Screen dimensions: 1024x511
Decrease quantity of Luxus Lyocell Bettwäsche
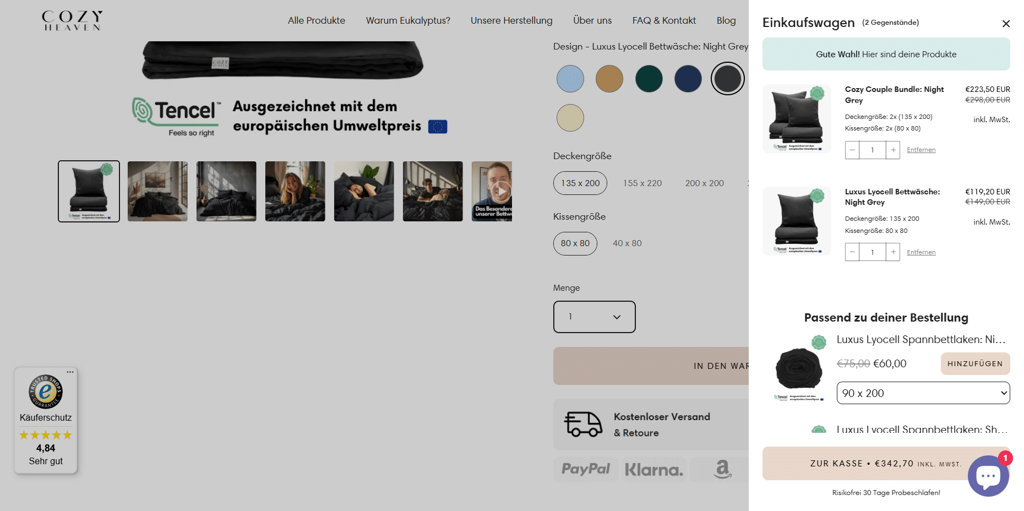tap(852, 252)
